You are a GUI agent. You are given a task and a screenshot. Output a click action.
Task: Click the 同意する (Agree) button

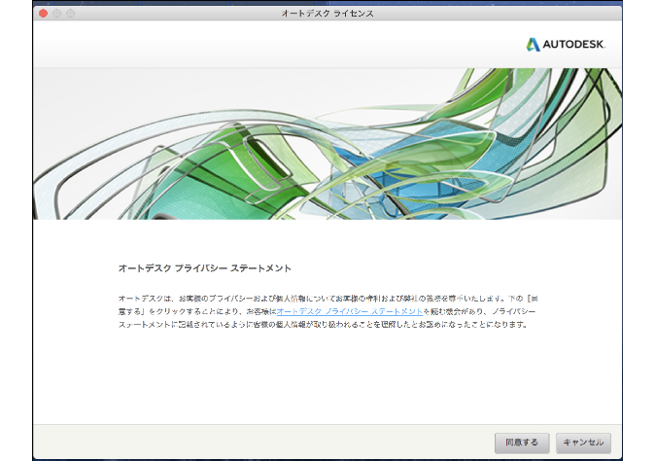coord(522,443)
